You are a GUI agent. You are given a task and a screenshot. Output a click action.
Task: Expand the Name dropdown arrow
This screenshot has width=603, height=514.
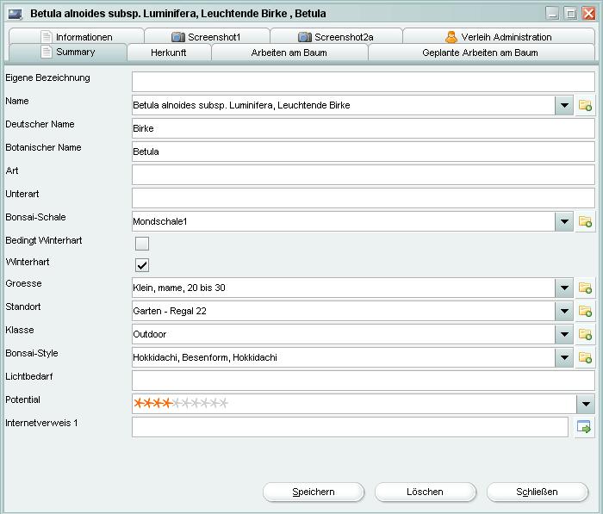564,105
